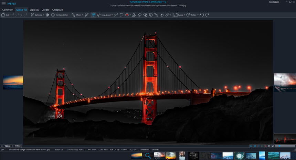The image size is (296, 160).
Task: Click the Feedback? link
Action: pyautogui.click(x=274, y=2)
